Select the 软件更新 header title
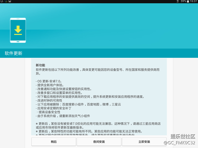Screen dimensions: 198x148 [x=13, y=53]
